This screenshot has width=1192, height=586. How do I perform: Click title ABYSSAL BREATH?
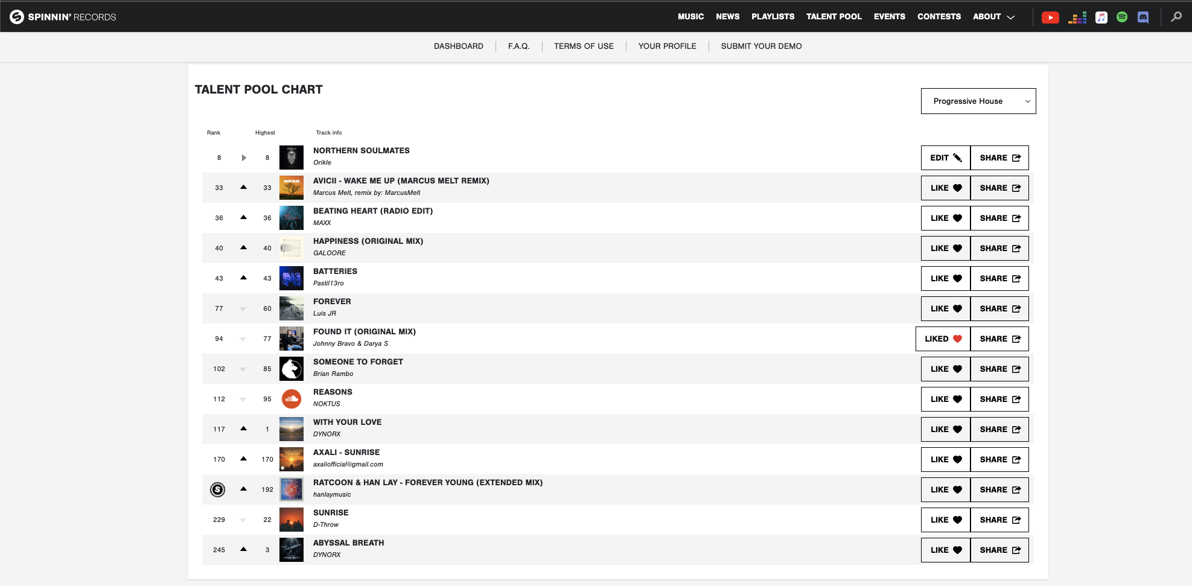click(349, 543)
